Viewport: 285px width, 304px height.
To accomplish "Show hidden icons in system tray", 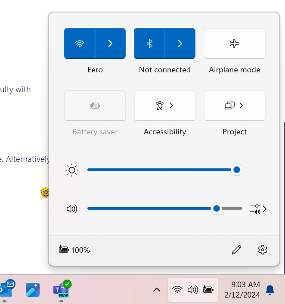I will [x=157, y=290].
